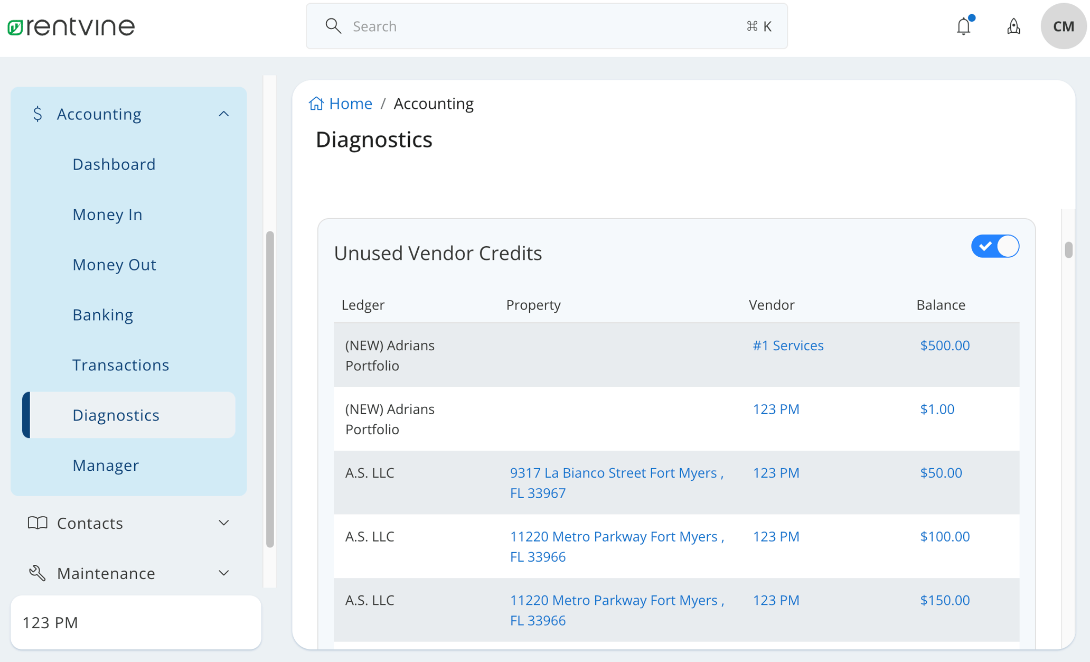This screenshot has width=1090, height=662.
Task: Click the dollar icon beside Accounting
Action: tap(37, 114)
